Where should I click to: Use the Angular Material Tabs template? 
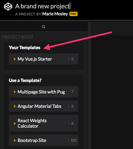[44, 106]
